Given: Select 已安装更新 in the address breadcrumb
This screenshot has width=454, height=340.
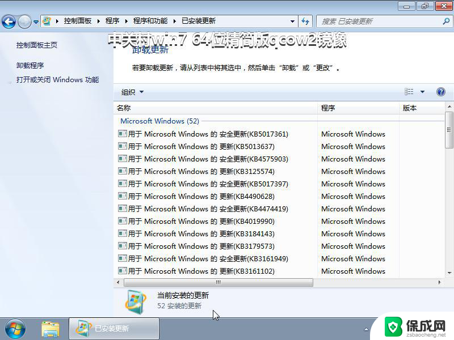Looking at the screenshot, I should point(199,21).
